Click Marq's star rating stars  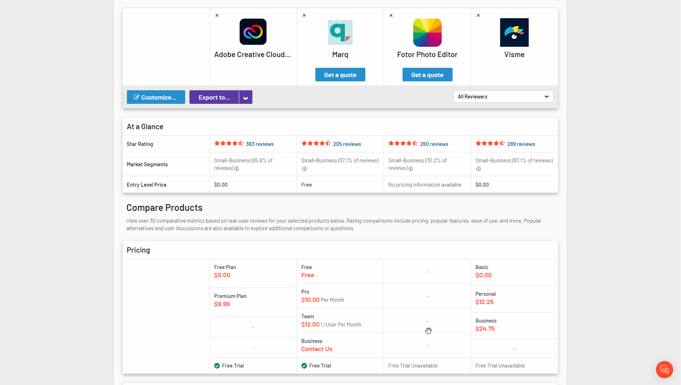pyautogui.click(x=316, y=143)
